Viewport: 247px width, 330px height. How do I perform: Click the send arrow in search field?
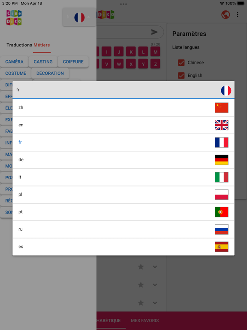[154, 32]
